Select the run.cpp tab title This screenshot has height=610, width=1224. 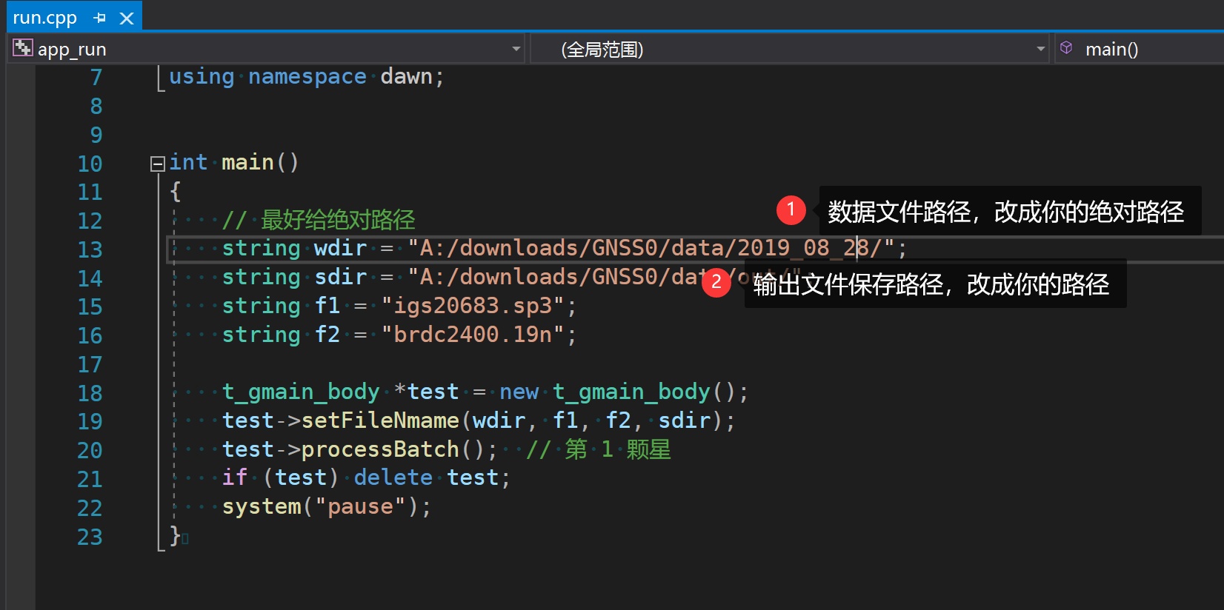45,18
